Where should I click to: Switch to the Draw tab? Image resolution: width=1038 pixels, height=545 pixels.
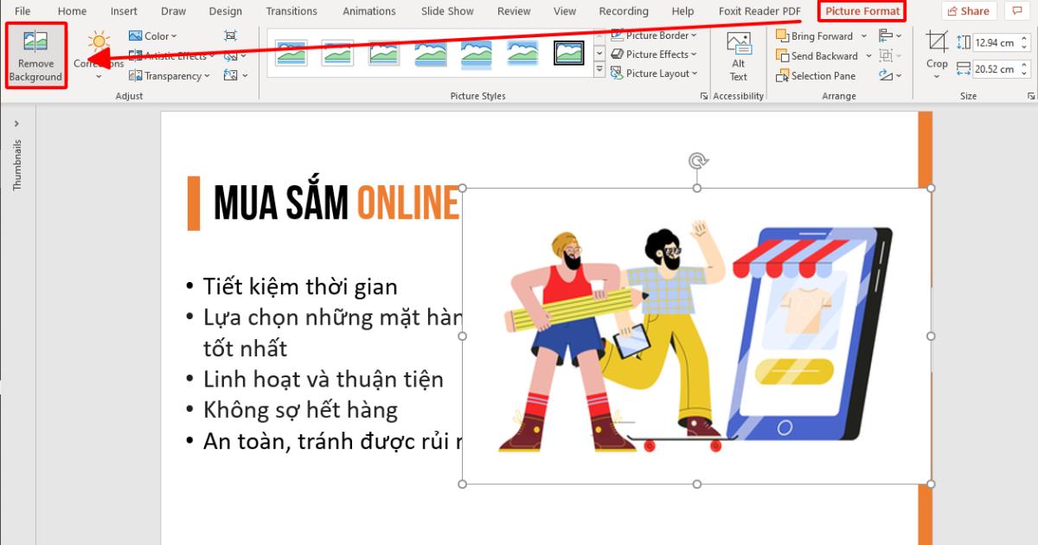tap(173, 11)
